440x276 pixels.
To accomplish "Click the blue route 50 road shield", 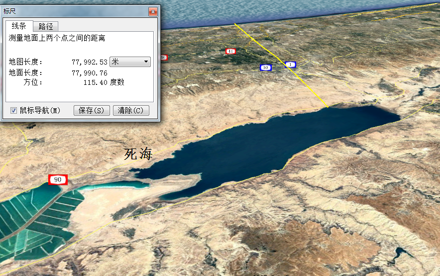I will 265,68.
